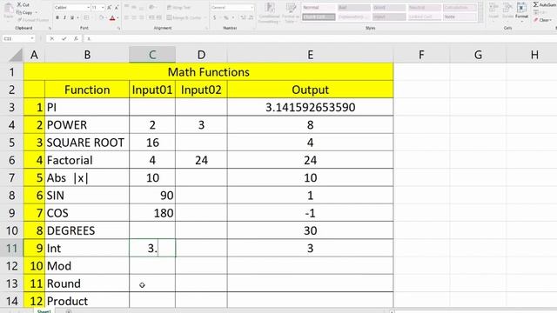Open the Font group dialog launcher
This screenshot has height=313, width=557.
118,28
